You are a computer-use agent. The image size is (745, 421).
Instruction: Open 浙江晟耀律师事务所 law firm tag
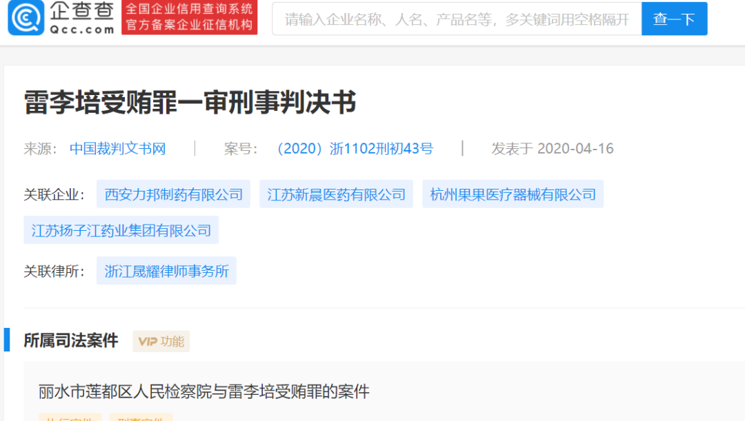(166, 271)
